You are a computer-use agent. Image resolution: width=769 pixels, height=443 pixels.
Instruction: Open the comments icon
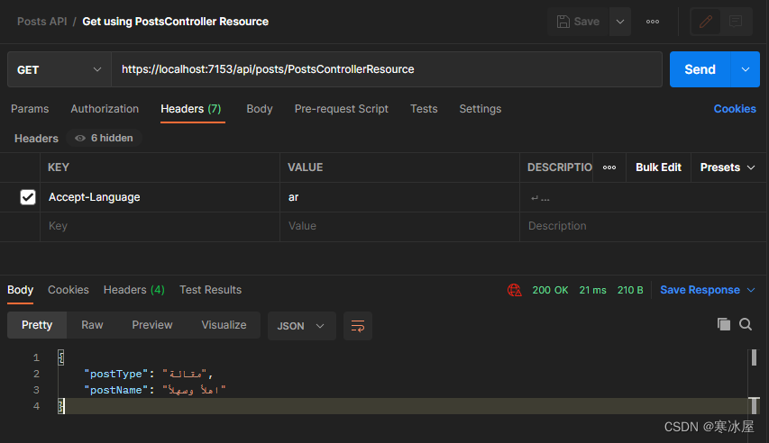[735, 22]
